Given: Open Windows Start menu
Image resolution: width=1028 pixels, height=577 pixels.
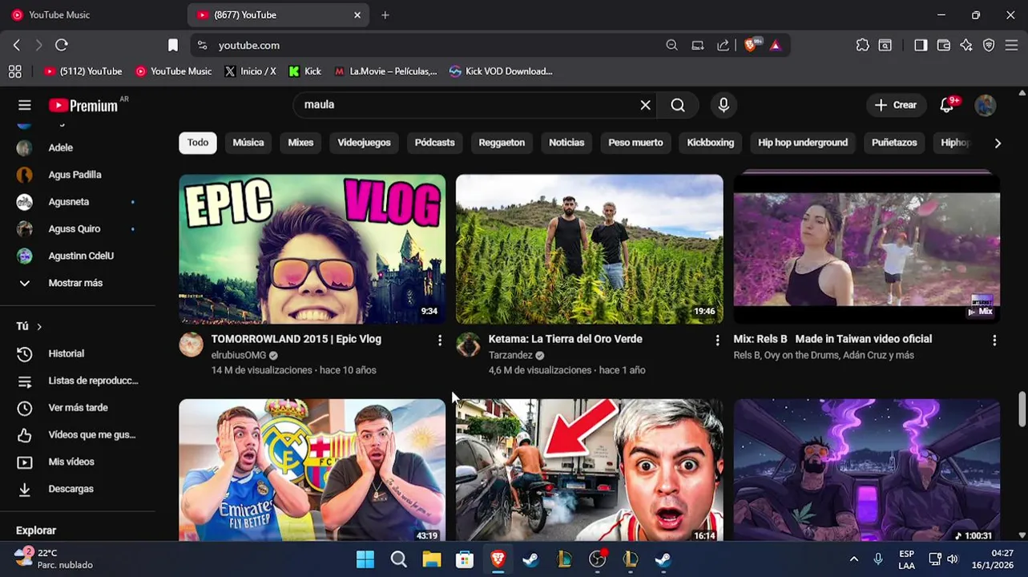Looking at the screenshot, I should click(x=365, y=559).
